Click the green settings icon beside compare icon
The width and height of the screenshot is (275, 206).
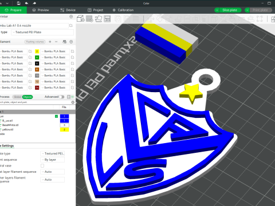pos(73,97)
